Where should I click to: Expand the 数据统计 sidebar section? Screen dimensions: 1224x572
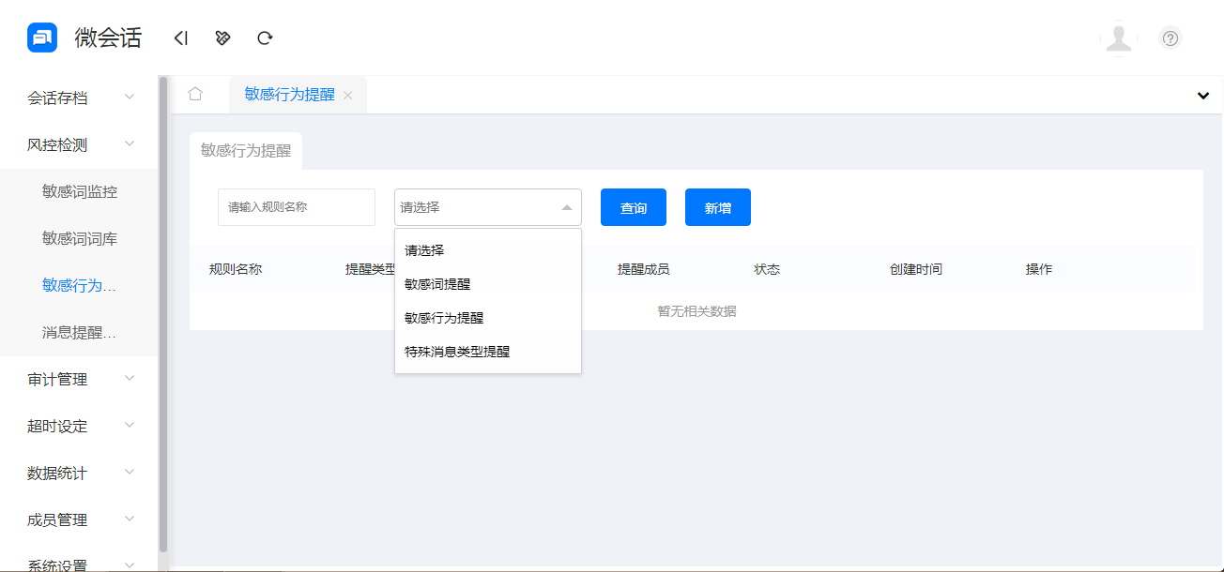pos(56,472)
